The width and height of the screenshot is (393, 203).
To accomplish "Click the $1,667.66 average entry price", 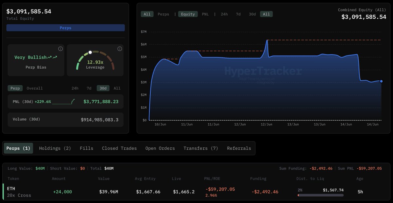I will 148,192.
